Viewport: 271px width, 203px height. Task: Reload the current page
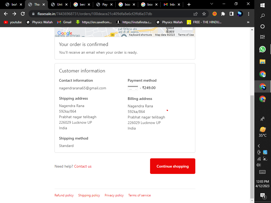(23, 14)
